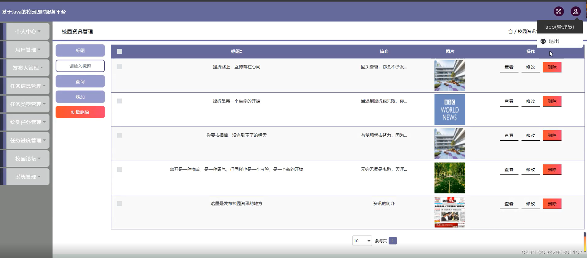Click 删除 for 挫折路上，坚持常在心间
The width and height of the screenshot is (587, 258).
coord(552,67)
